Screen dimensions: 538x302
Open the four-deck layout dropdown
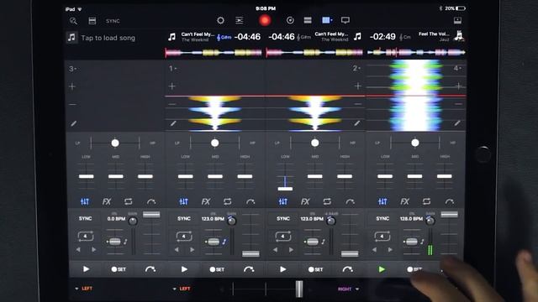[327, 20]
